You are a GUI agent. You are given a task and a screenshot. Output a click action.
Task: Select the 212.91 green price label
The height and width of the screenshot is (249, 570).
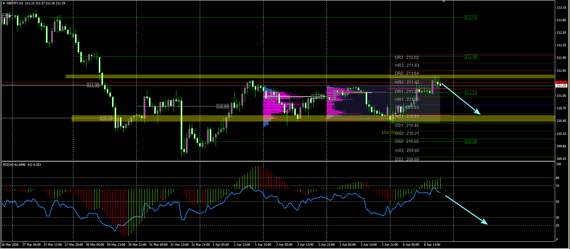coord(471,18)
